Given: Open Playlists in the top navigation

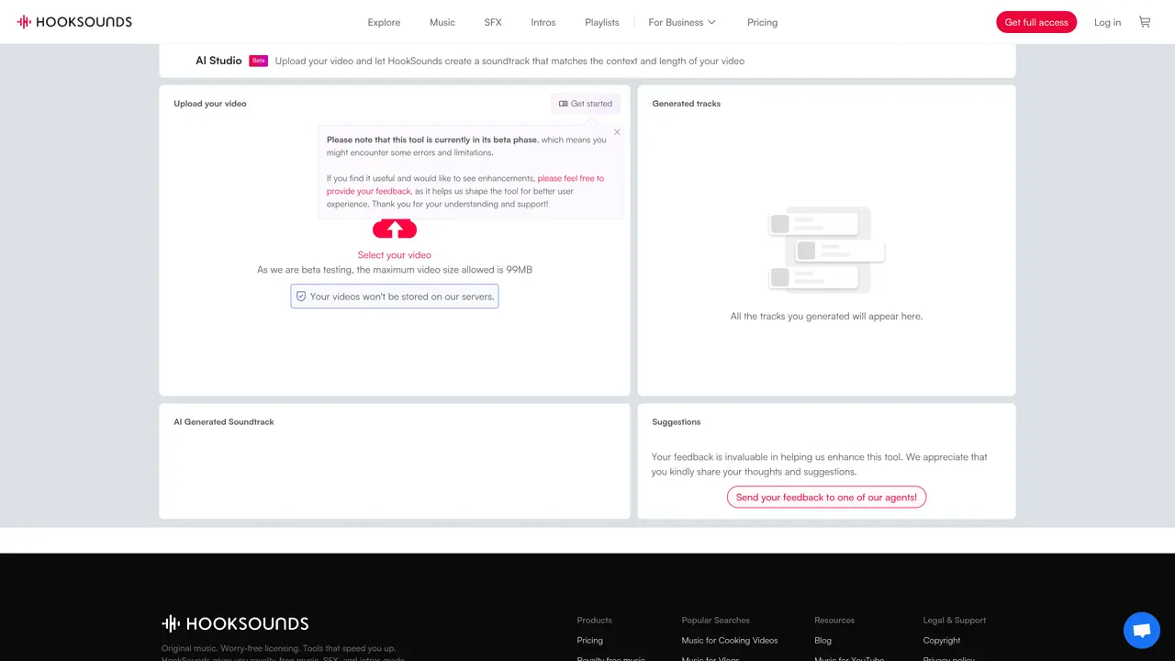Looking at the screenshot, I should (602, 22).
